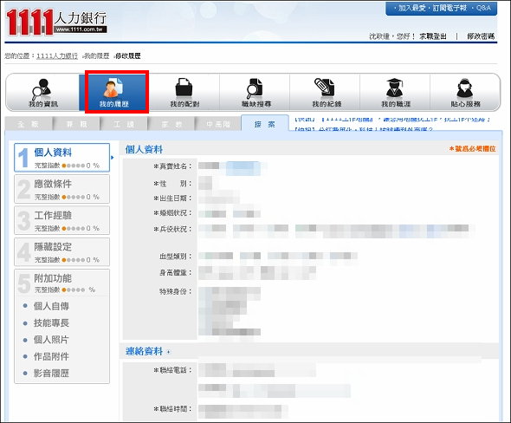
Task: Open step 4 隱藏設定 section
Action: [61, 251]
